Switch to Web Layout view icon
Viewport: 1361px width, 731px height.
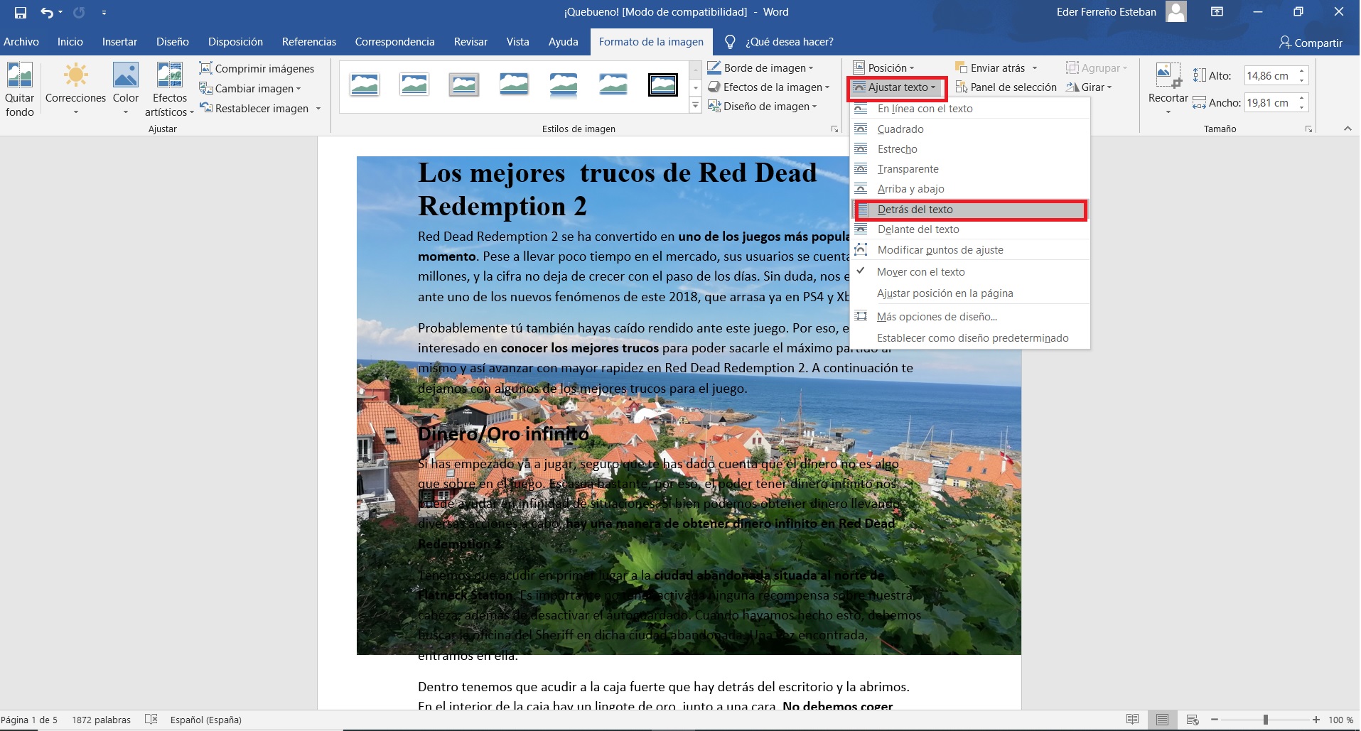(x=1193, y=720)
